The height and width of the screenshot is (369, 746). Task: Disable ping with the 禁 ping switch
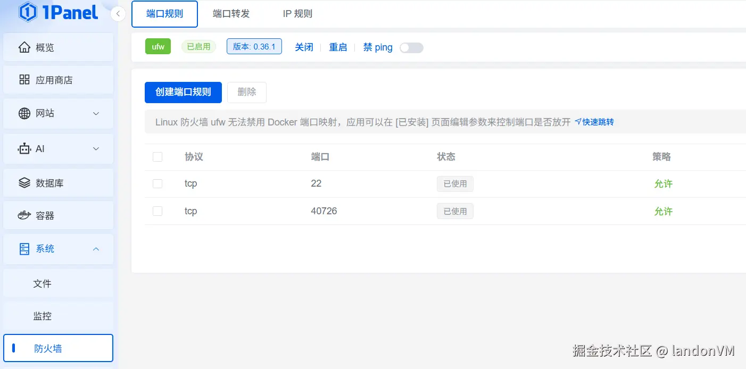411,47
